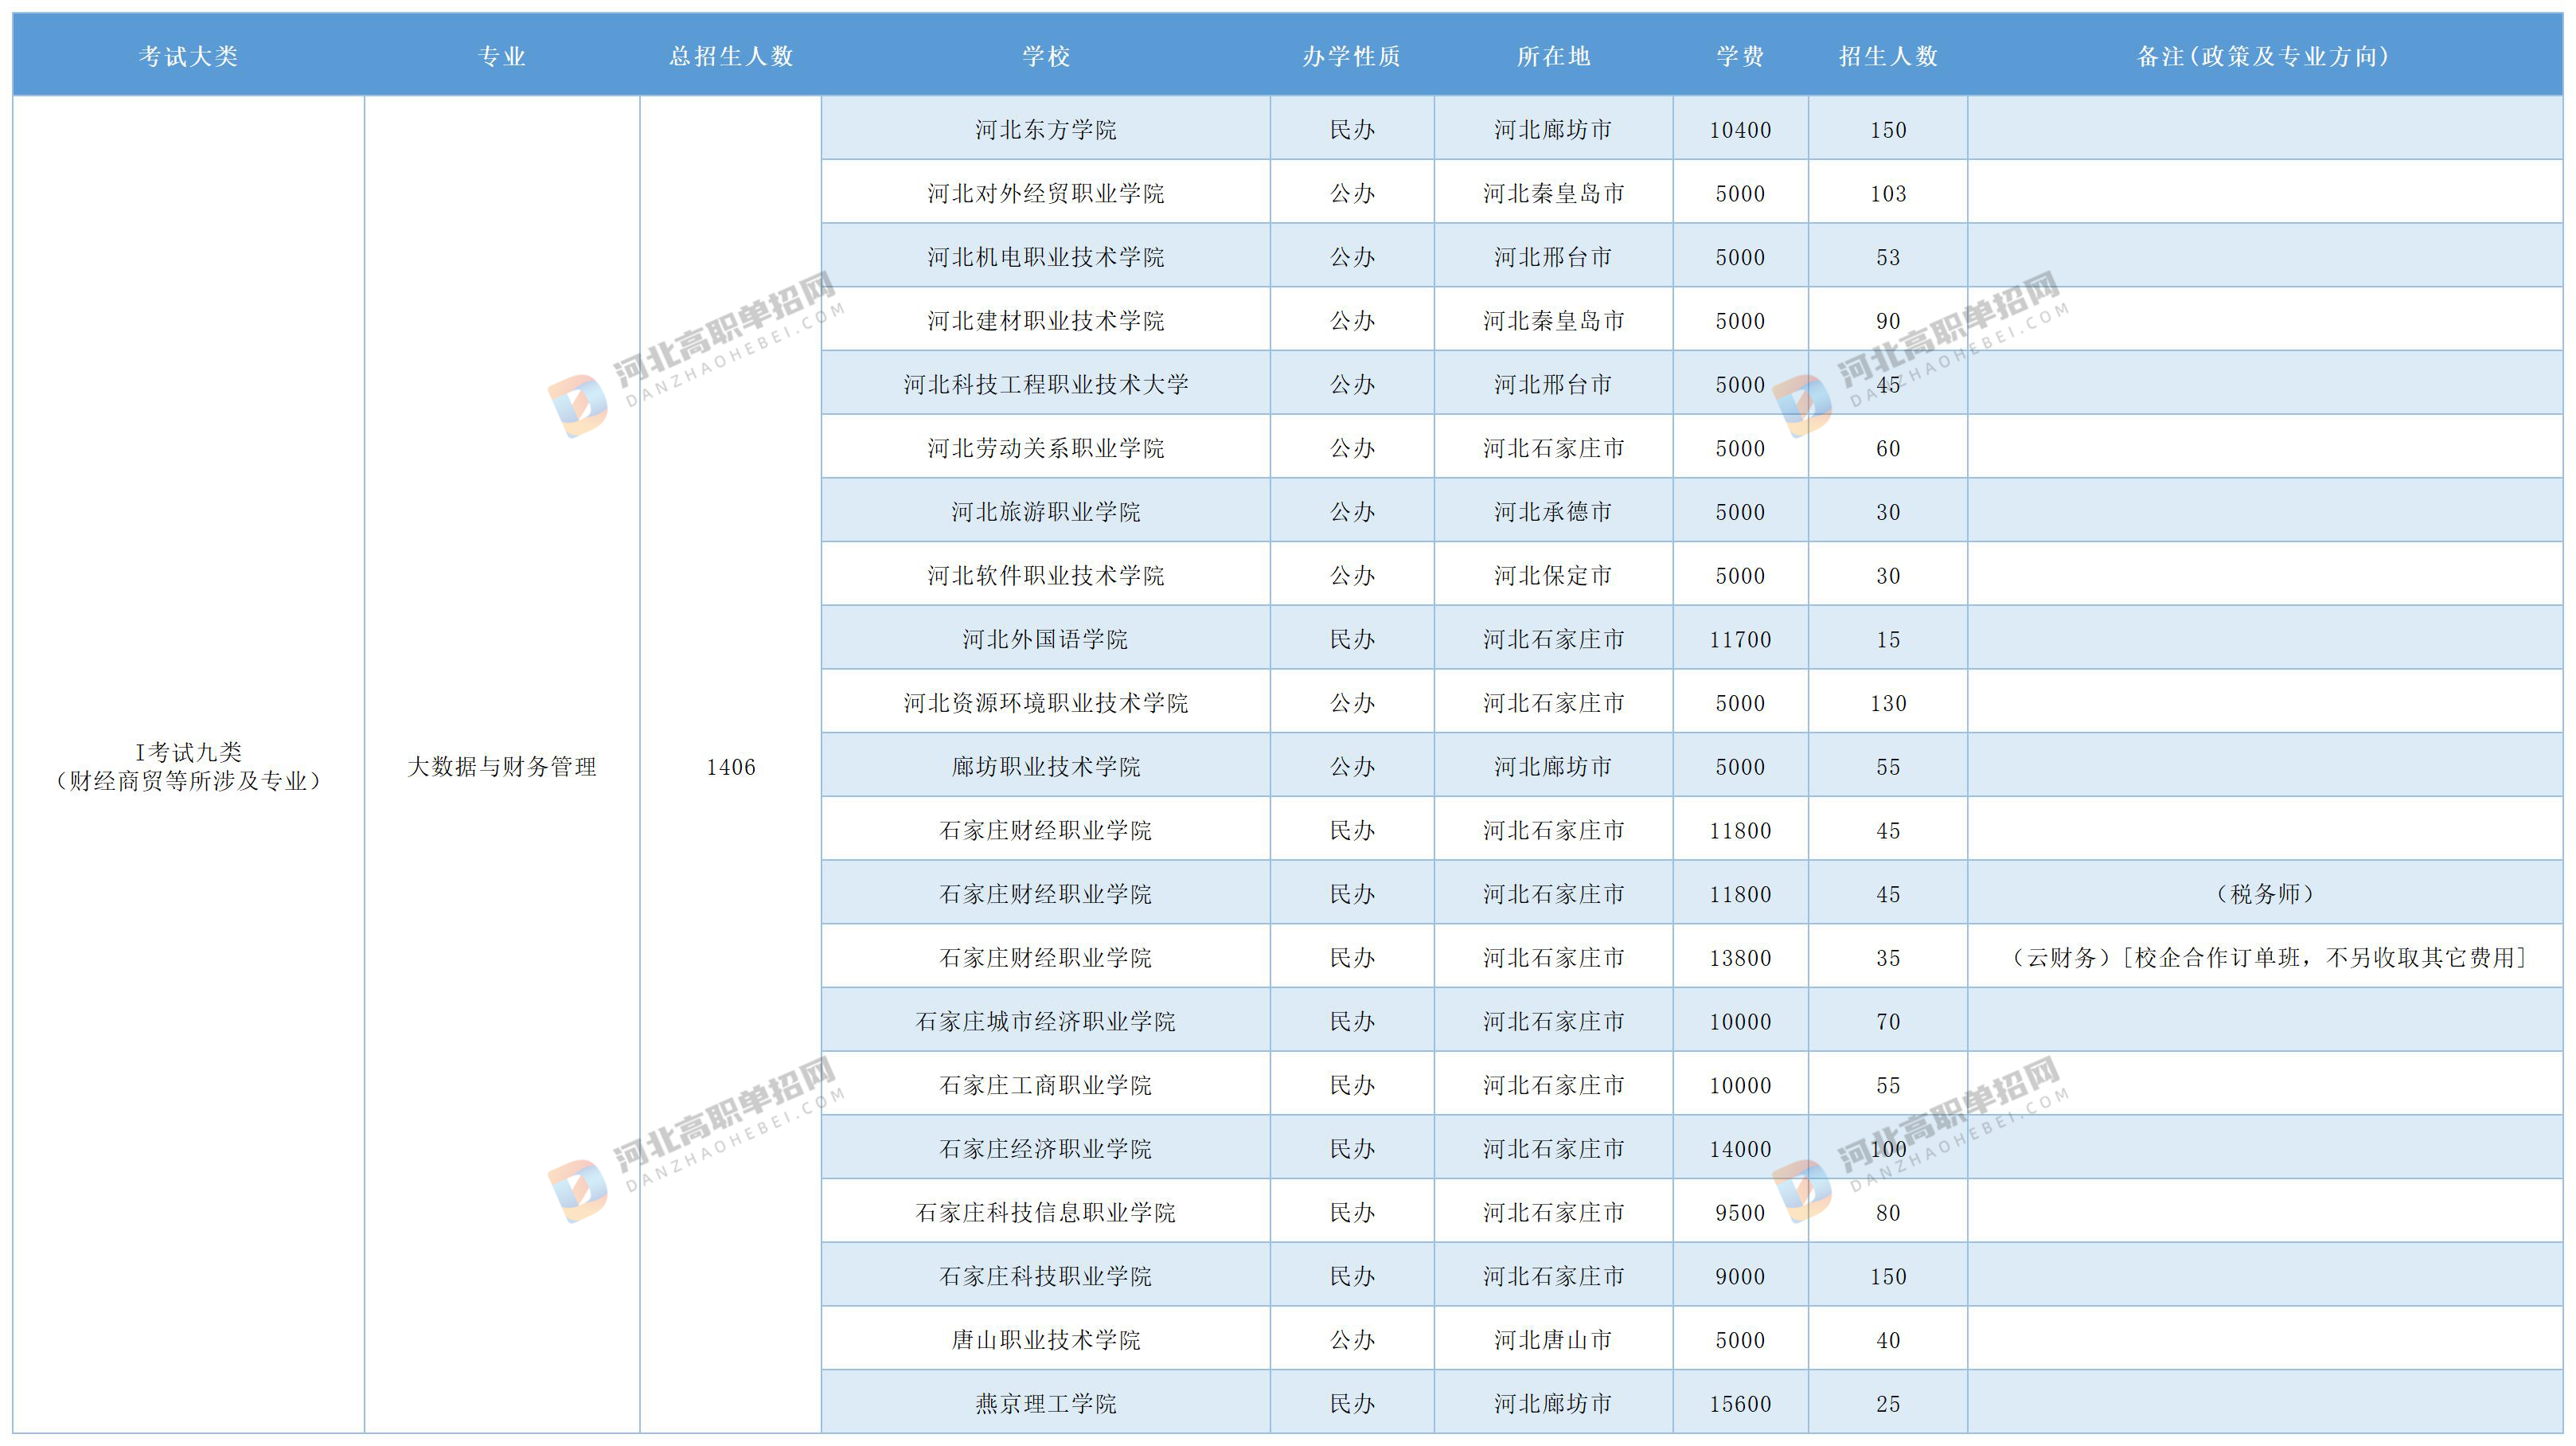Select the 廊坊职业技术学院 cell

point(1046,767)
